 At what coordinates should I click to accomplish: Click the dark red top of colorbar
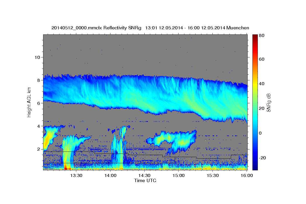click(255, 36)
